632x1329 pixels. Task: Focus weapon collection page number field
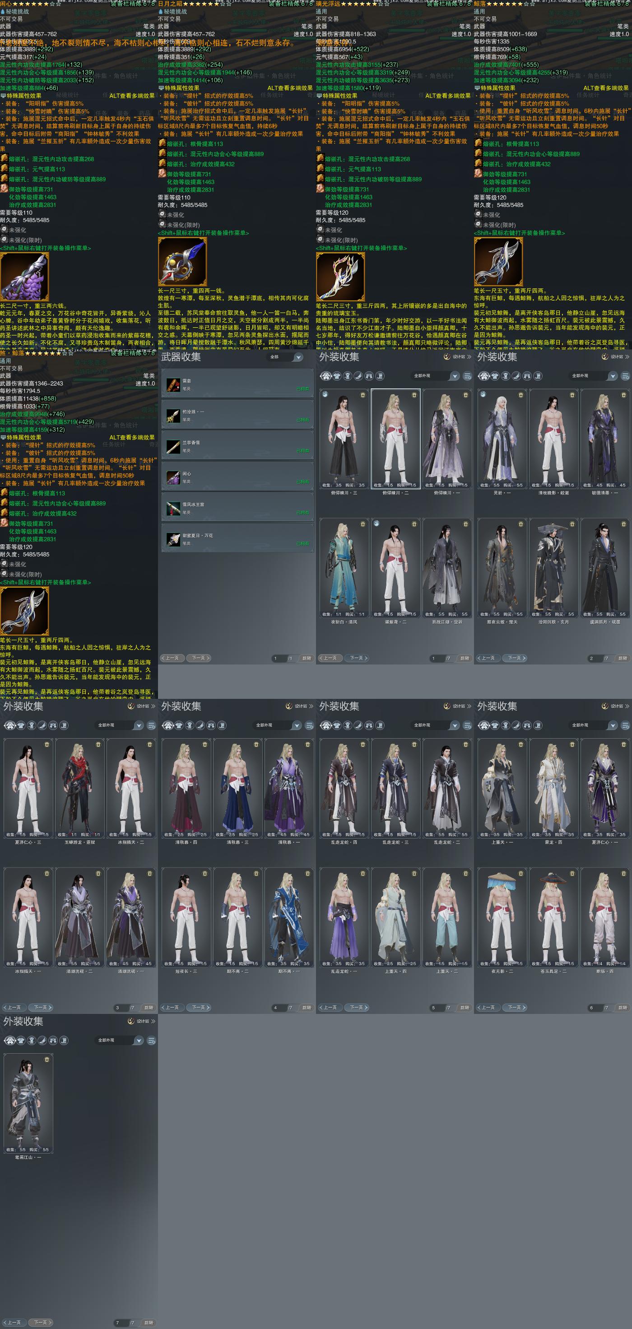(279, 658)
